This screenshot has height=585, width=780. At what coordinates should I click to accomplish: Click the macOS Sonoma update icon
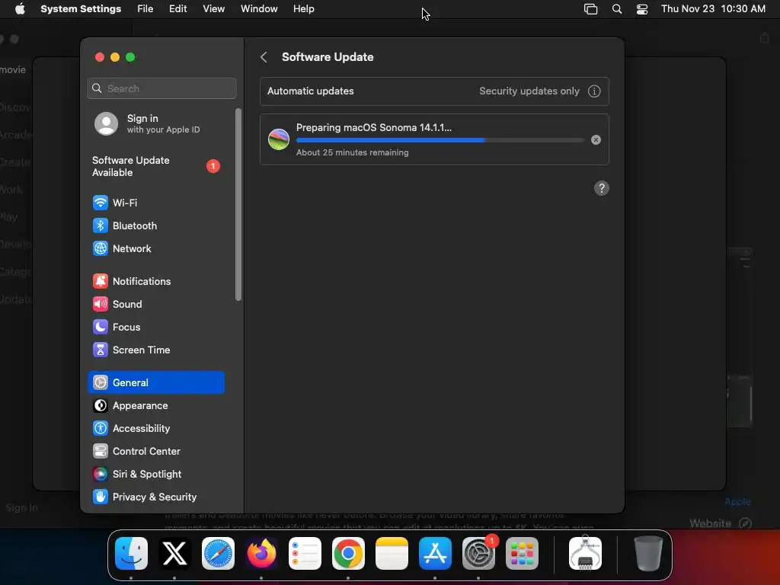pyautogui.click(x=279, y=139)
